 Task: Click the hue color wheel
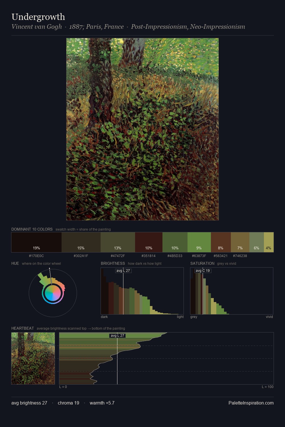tap(53, 293)
